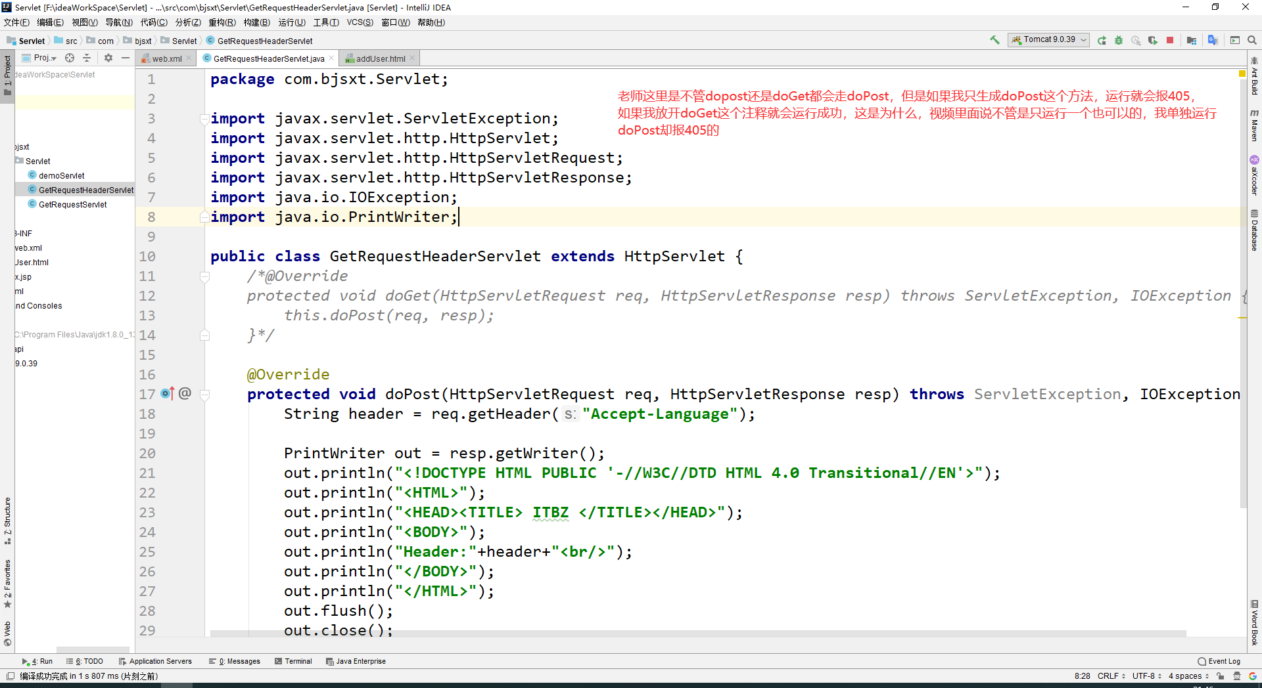Toggle the Maven side panel
The height and width of the screenshot is (688, 1262).
click(x=1254, y=125)
